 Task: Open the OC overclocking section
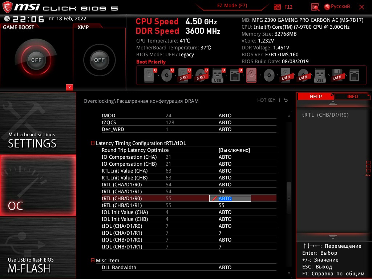coord(38,185)
